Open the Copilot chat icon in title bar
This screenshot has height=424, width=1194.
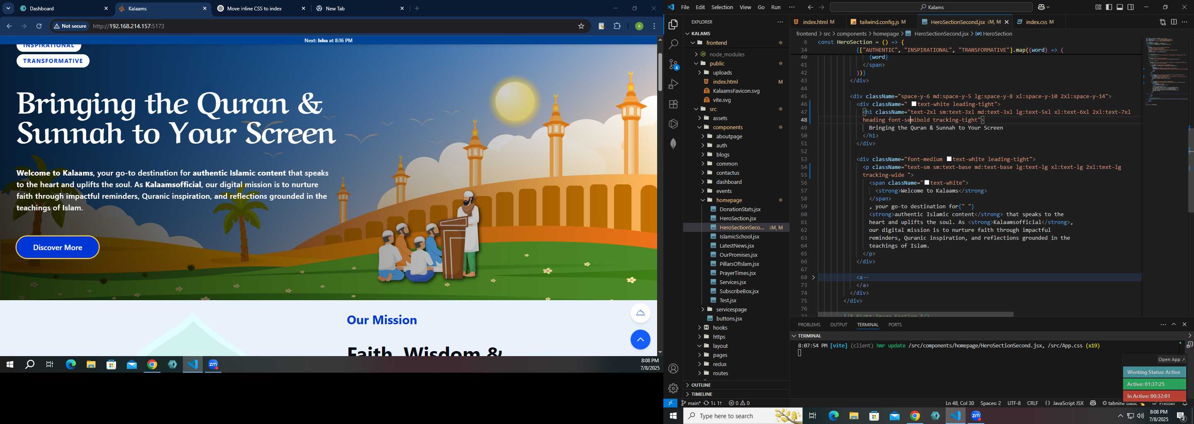point(1041,7)
